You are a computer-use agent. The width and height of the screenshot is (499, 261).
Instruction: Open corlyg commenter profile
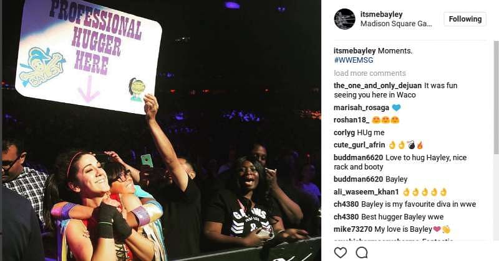[344, 132]
